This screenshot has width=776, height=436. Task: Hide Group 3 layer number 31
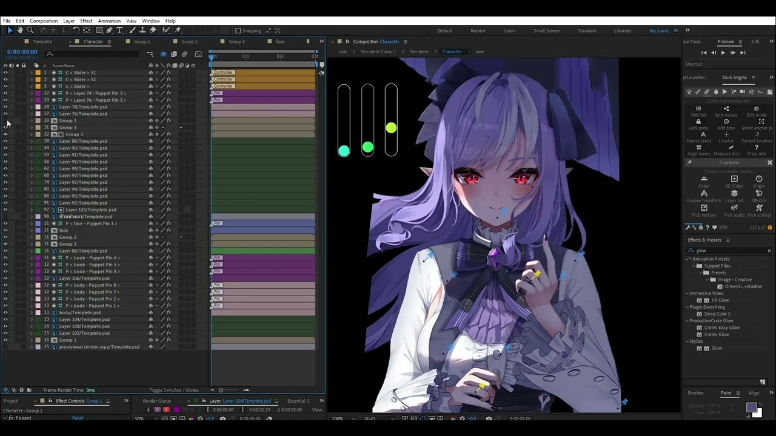pyautogui.click(x=5, y=128)
